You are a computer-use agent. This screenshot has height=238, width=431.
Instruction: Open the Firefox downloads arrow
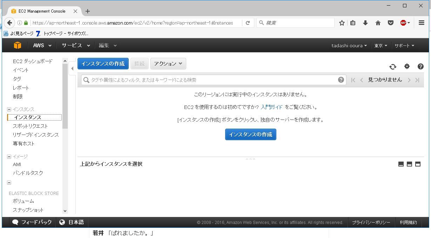(x=365, y=23)
